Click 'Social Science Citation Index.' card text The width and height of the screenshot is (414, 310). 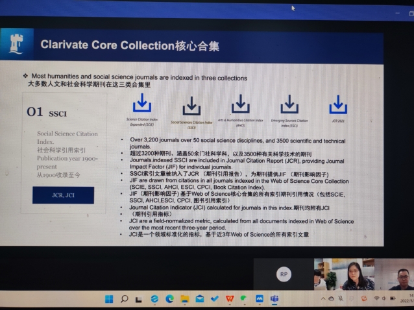pos(67,137)
